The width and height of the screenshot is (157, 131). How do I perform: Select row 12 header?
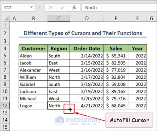tap(5, 106)
